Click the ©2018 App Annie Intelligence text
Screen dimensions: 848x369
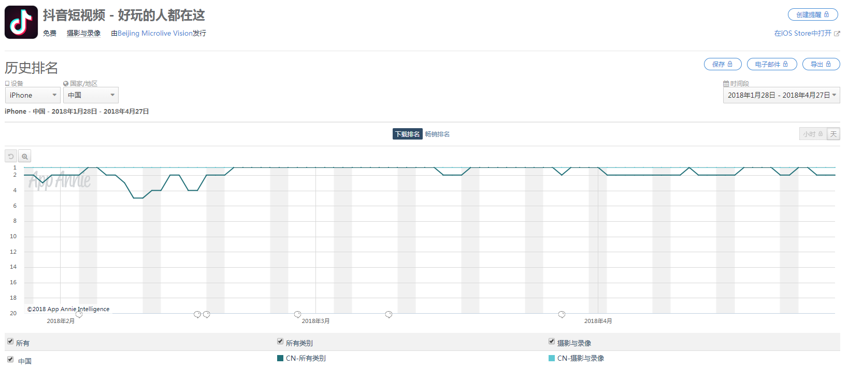click(x=68, y=309)
